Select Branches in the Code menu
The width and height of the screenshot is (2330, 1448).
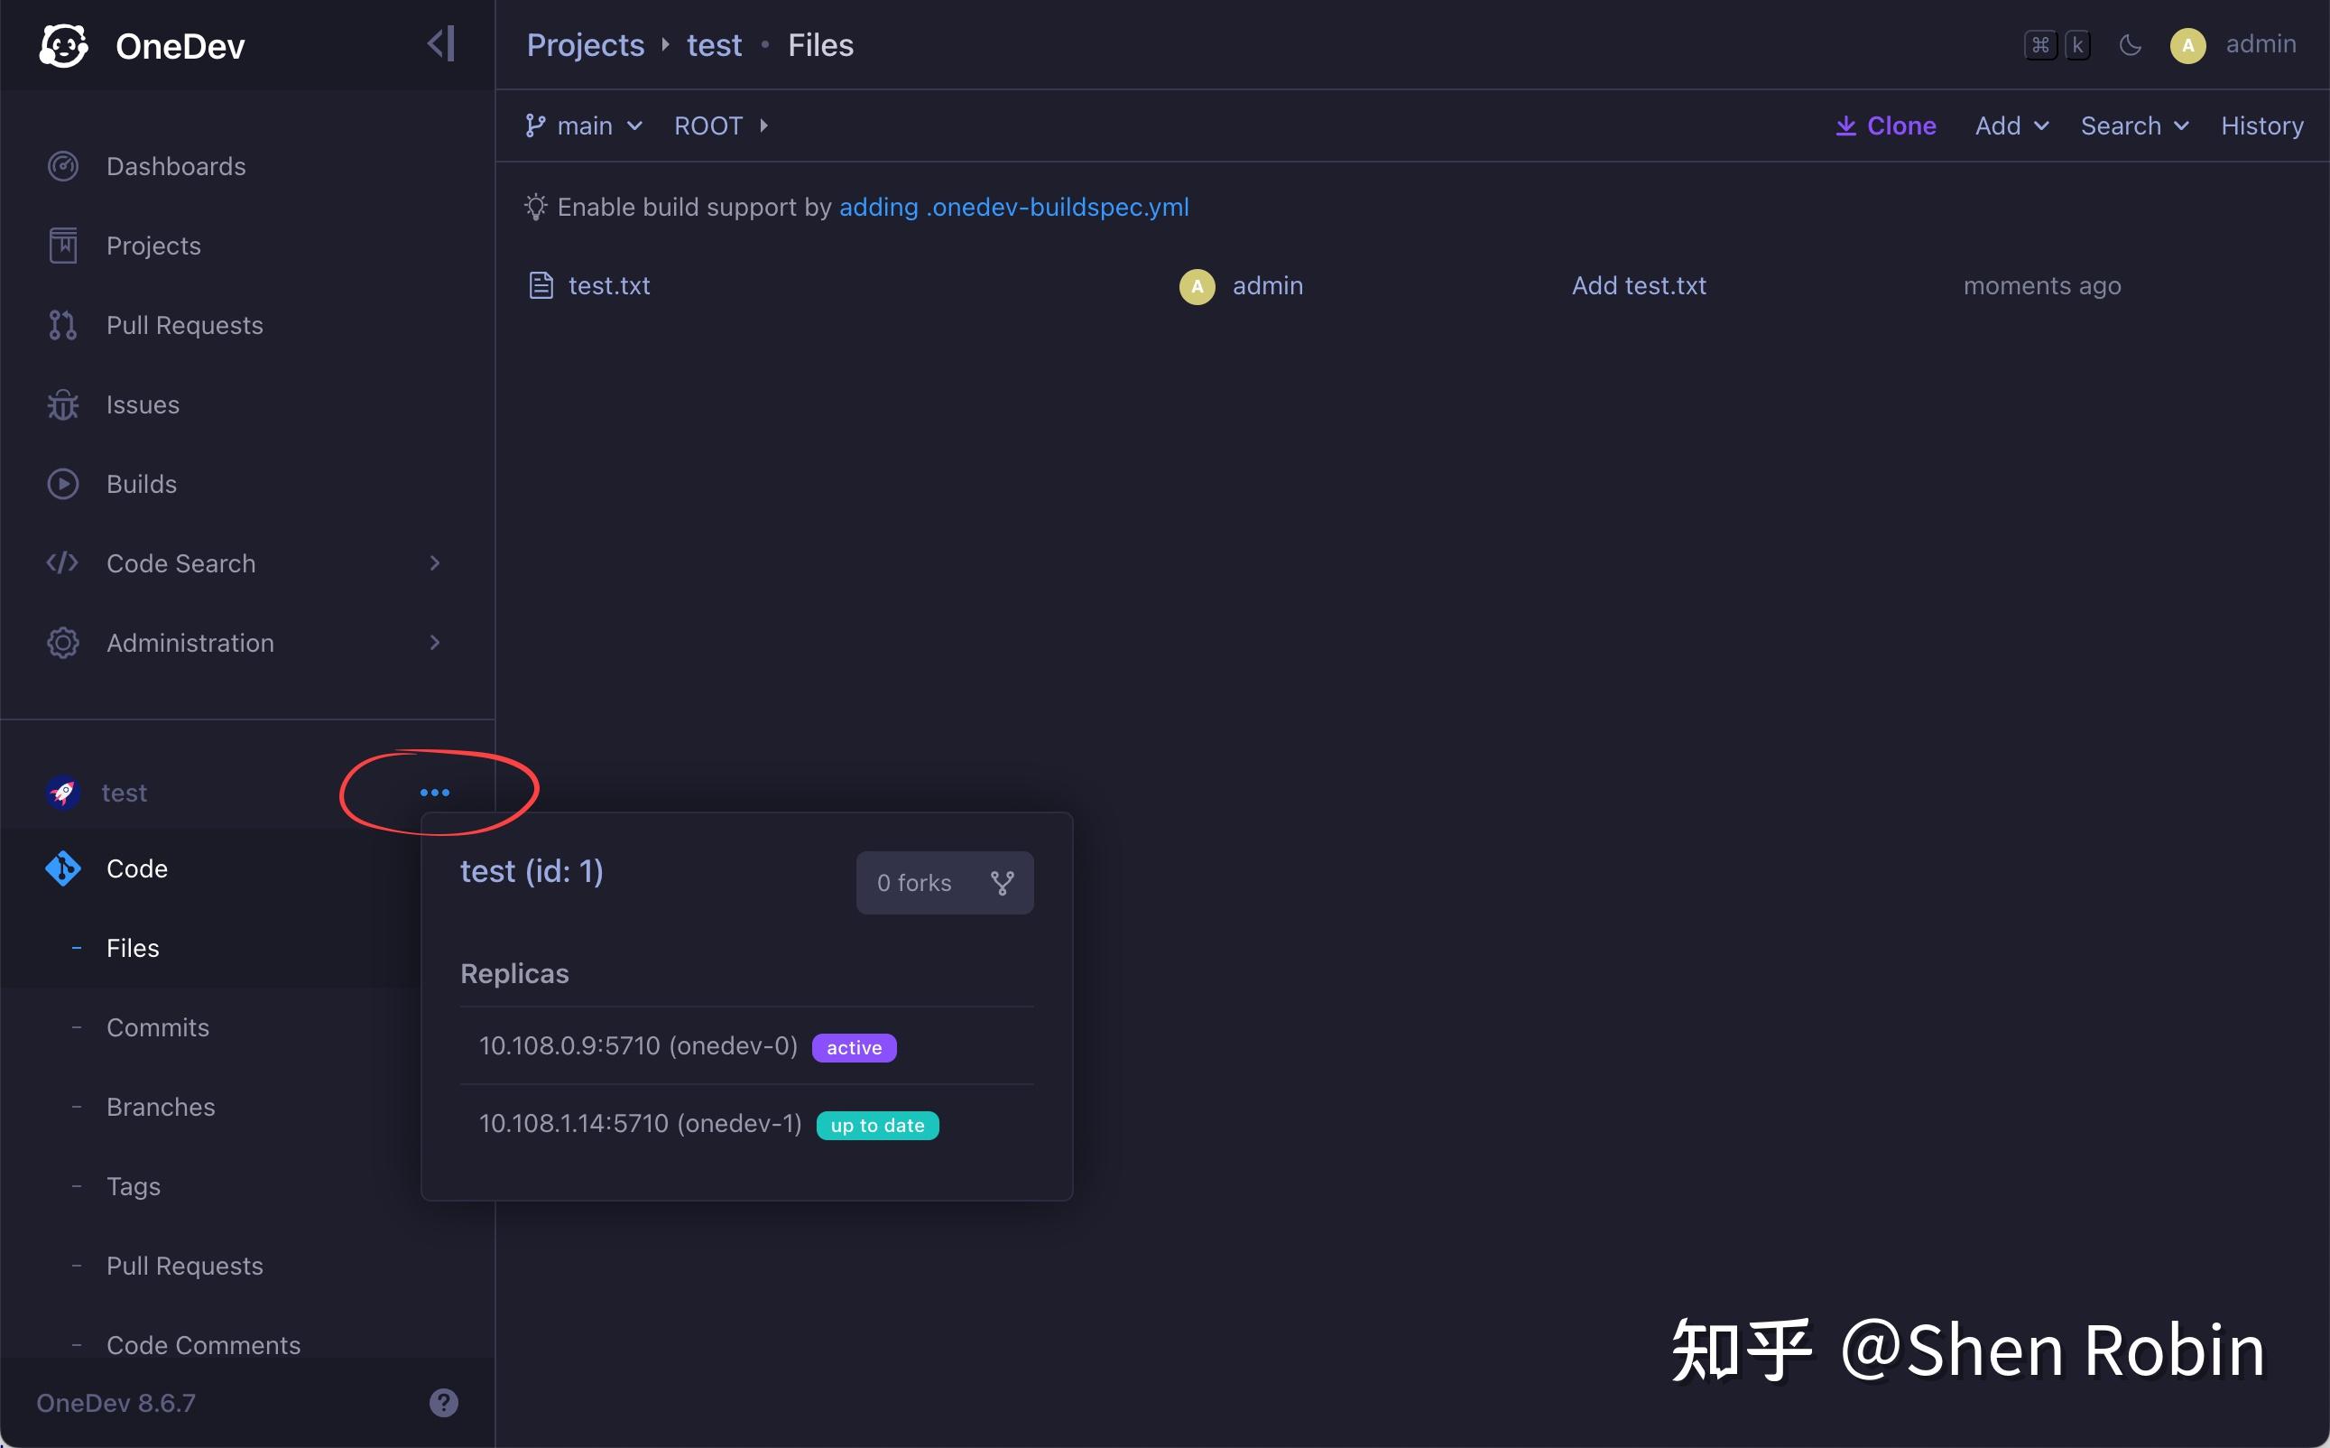tap(159, 1106)
